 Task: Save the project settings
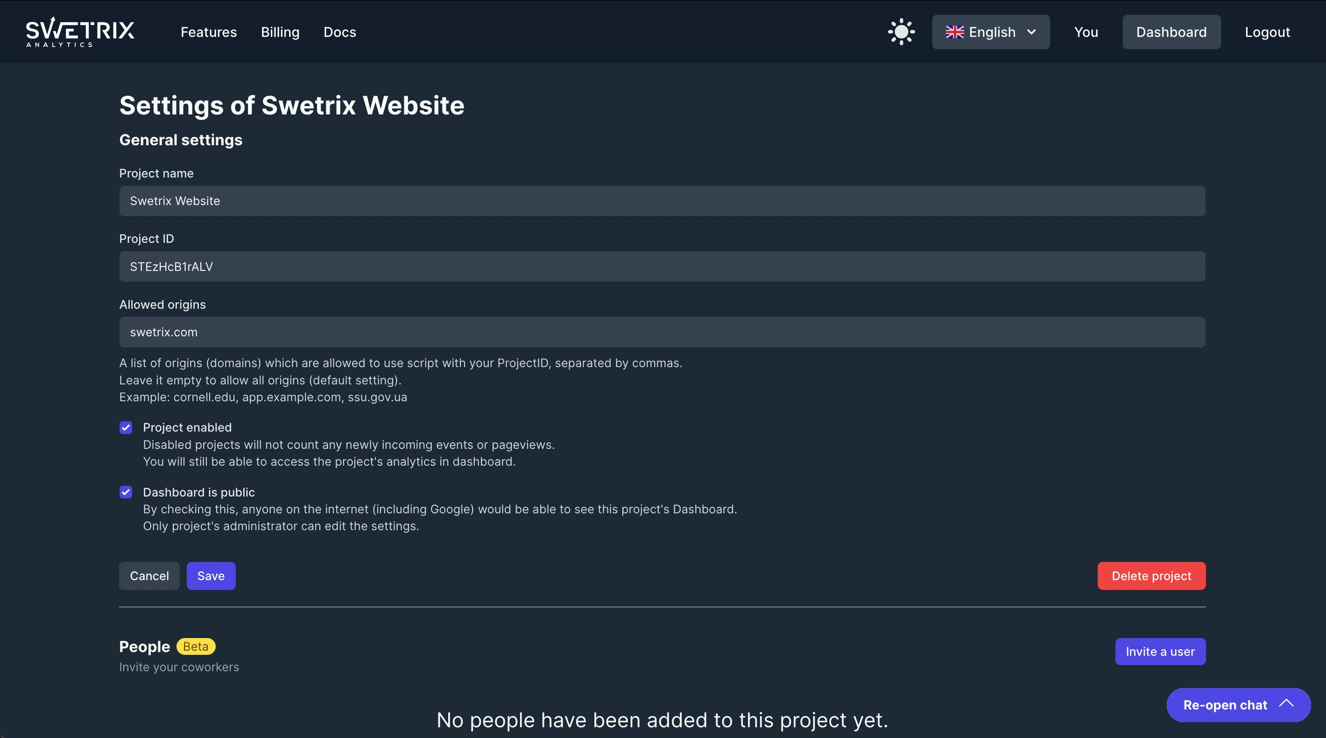tap(211, 576)
